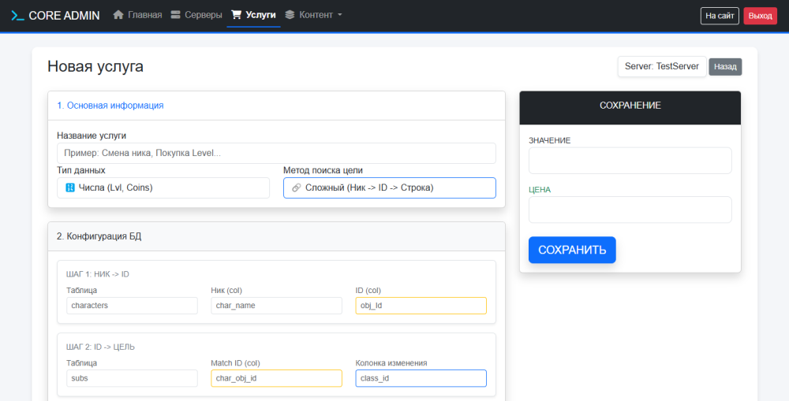This screenshot has height=401, width=789.
Task: Click the layers icon beside Контент
Action: [x=290, y=14]
